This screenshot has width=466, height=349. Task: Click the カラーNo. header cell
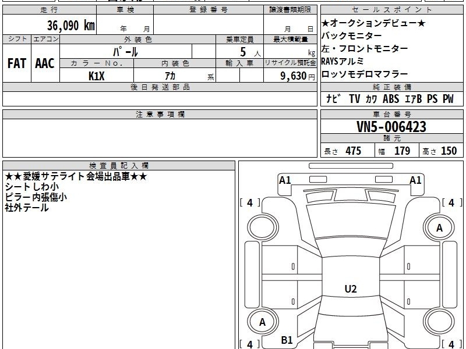[97, 63]
